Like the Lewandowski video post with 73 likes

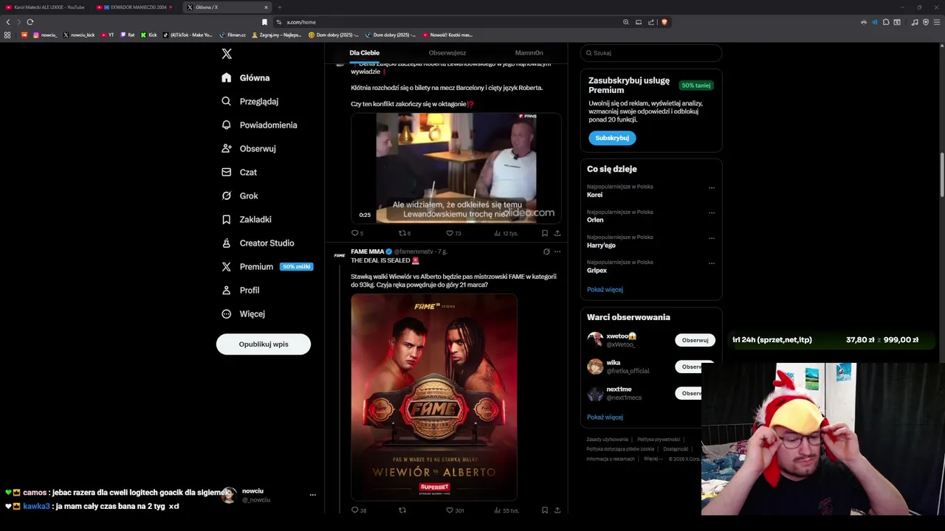(450, 233)
